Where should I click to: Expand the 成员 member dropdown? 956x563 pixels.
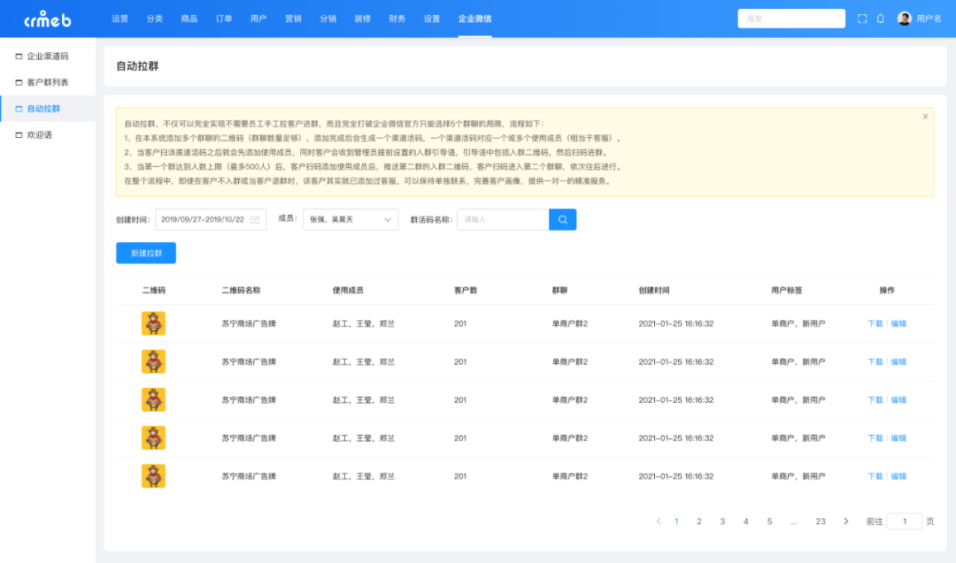click(x=351, y=220)
